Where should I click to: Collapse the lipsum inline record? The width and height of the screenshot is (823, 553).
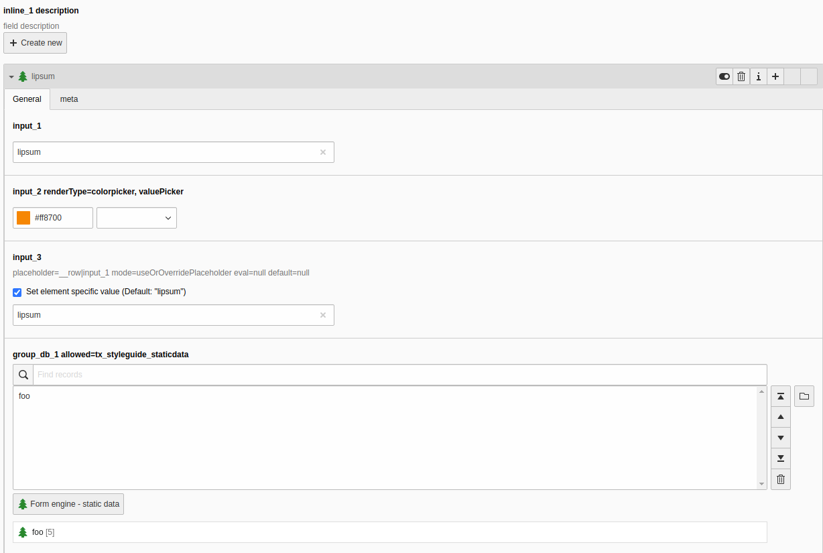pyautogui.click(x=11, y=77)
